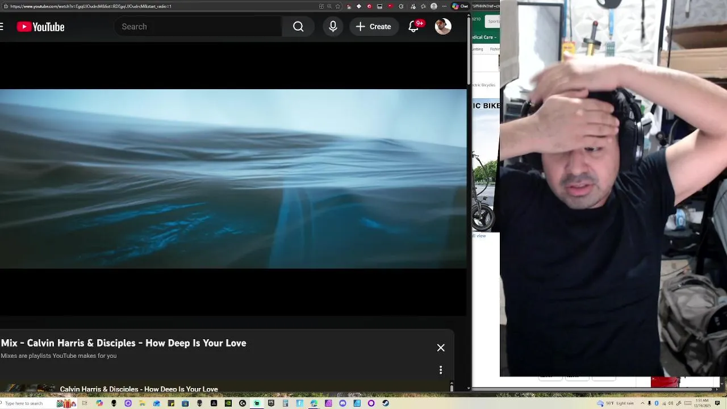727x409 pixels.
Task: Click the browser address bar URL
Action: pyautogui.click(x=91, y=6)
